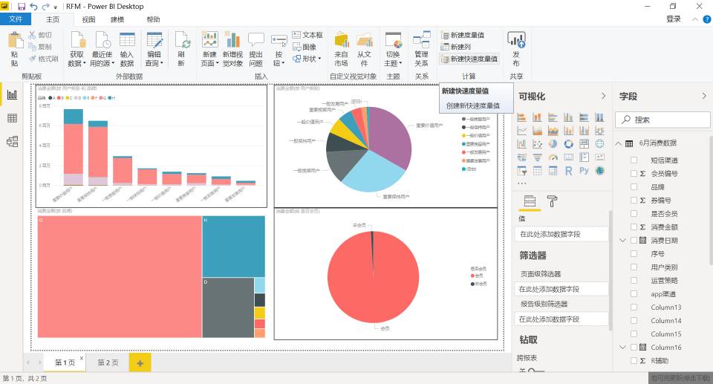Screen dimensions: 713x384
Task: Click the 发布 publish icon
Action: click(516, 49)
